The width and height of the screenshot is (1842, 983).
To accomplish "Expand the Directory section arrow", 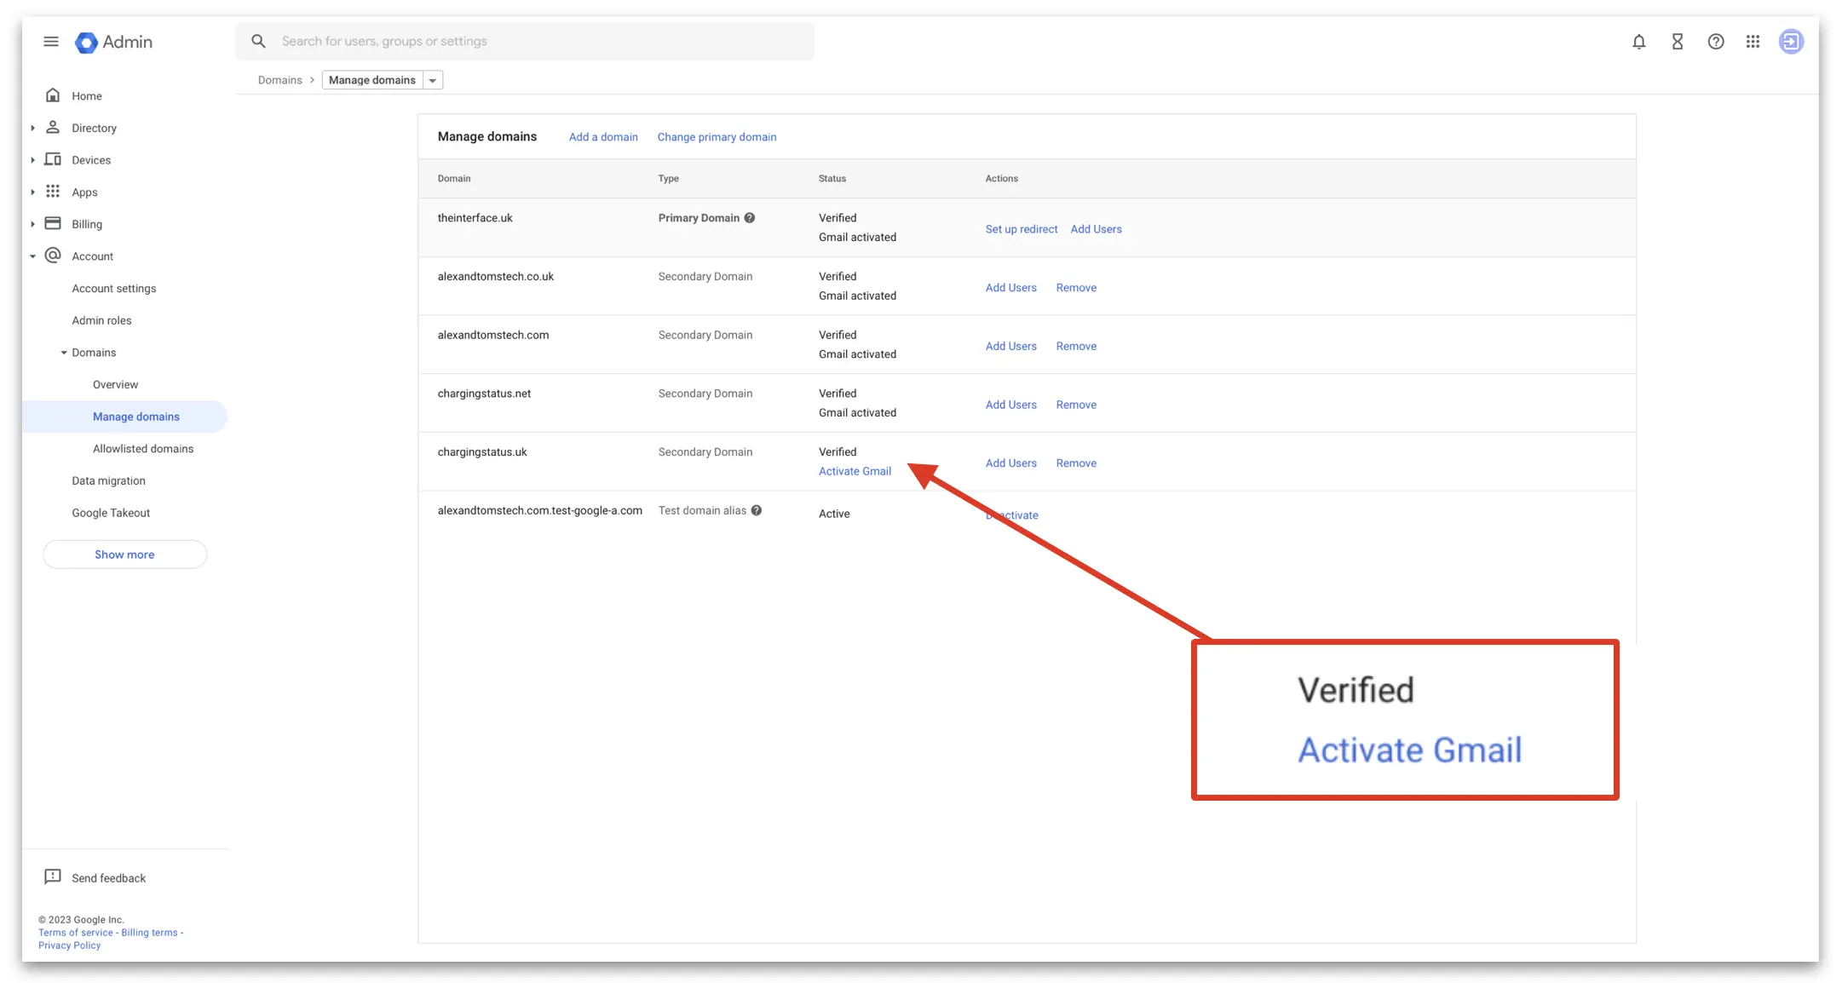I will point(32,128).
